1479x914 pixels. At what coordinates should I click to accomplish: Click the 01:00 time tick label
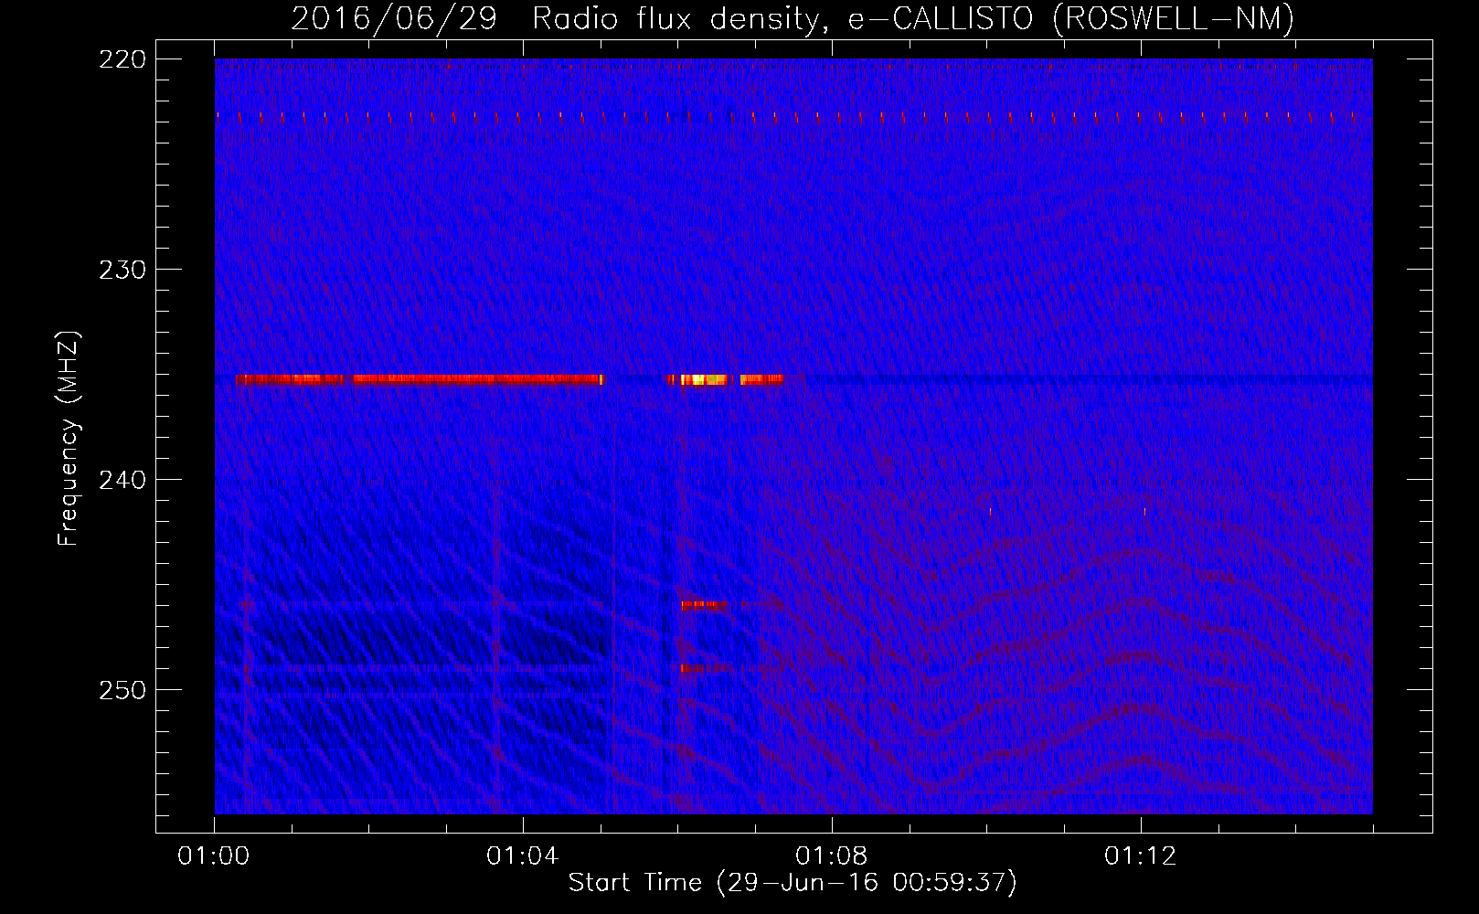tap(214, 856)
